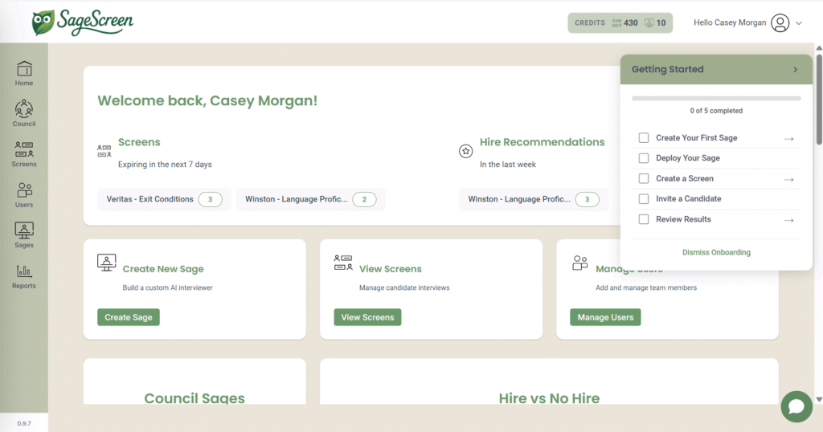Open the Users sidebar section
The image size is (823, 432).
tap(24, 195)
